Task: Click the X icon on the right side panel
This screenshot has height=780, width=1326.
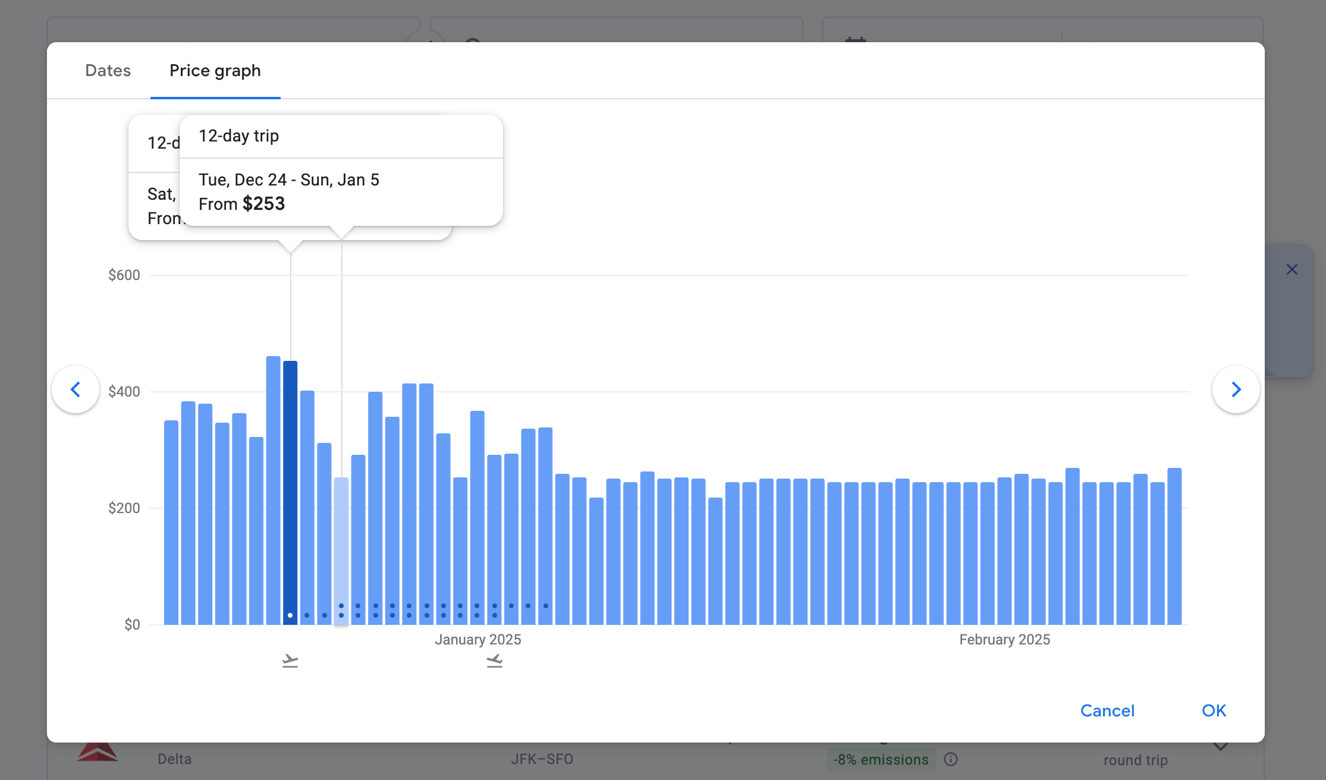Action: pyautogui.click(x=1292, y=269)
